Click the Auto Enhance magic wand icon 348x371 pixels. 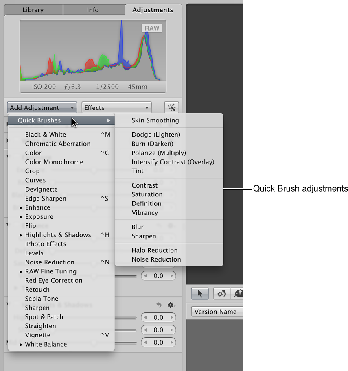(x=171, y=107)
